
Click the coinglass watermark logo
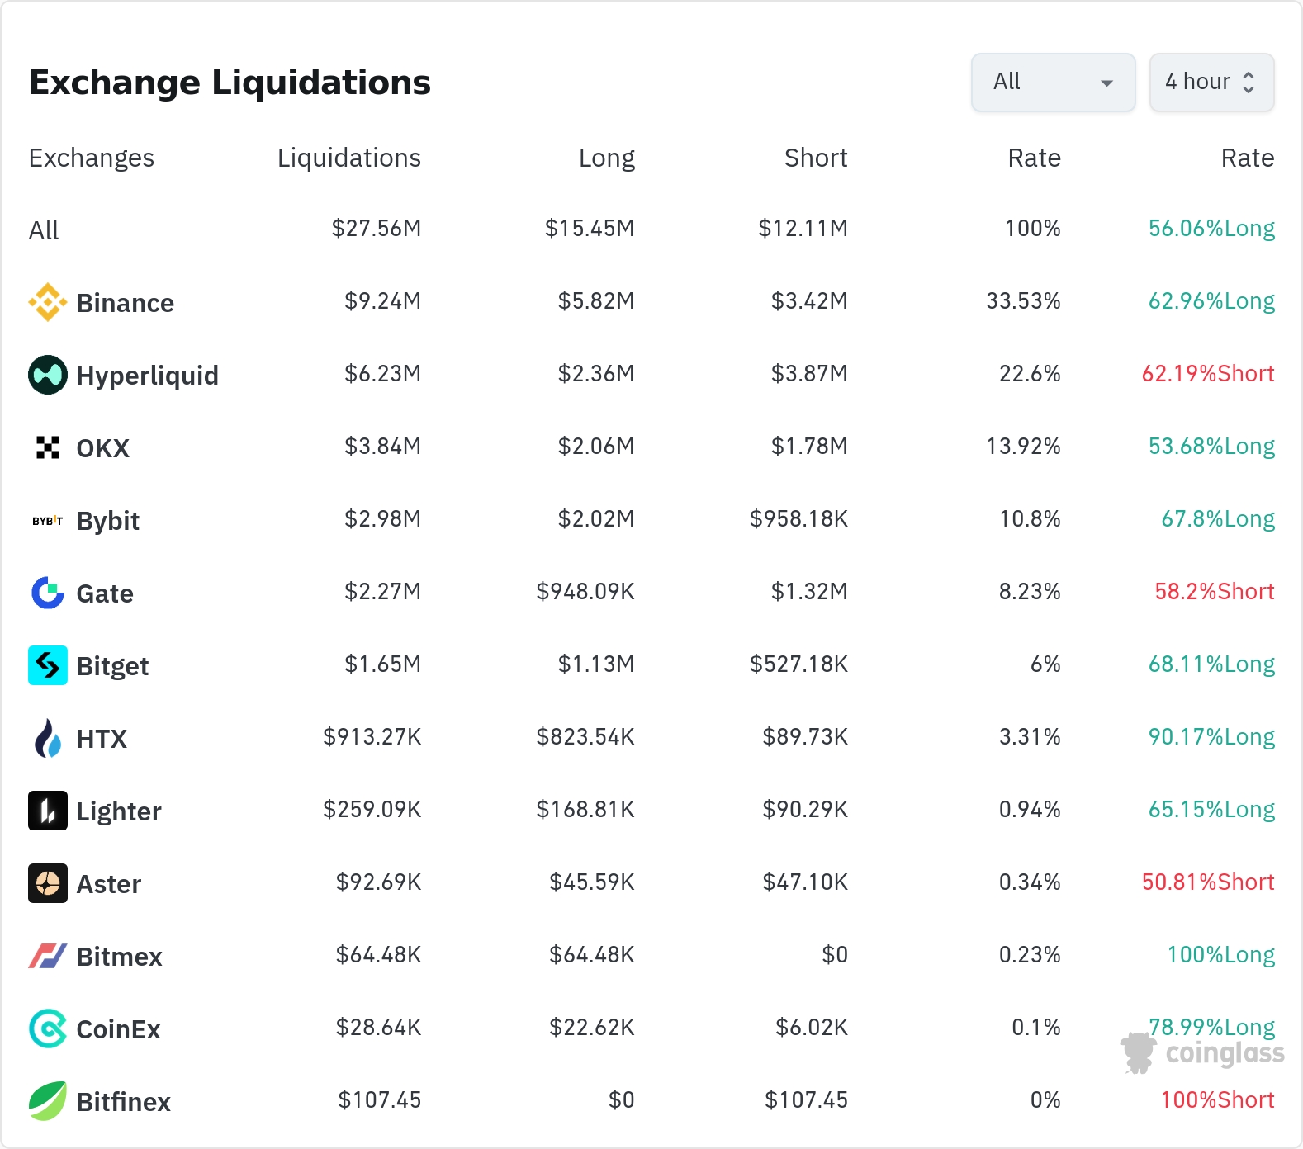(x=1204, y=1053)
